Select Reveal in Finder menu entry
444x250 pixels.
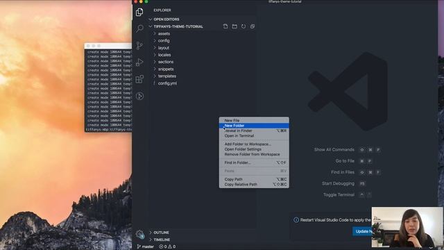pos(254,131)
